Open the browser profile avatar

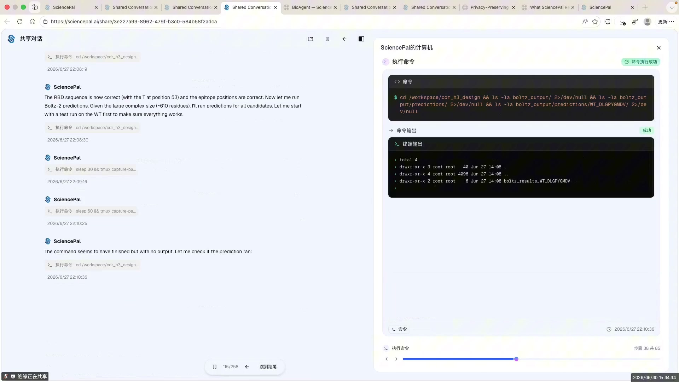tap(648, 22)
